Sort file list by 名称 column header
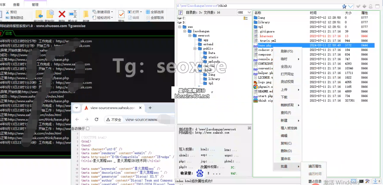Screen dimensions: 383x185 tap(258, 13)
